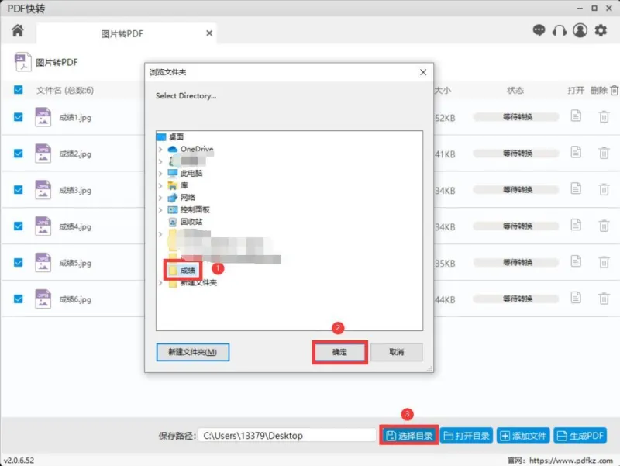Screen dimensions: 620x466
Task: Click 等待转换 status bar of 成绩1.jpg
Action: [516, 117]
